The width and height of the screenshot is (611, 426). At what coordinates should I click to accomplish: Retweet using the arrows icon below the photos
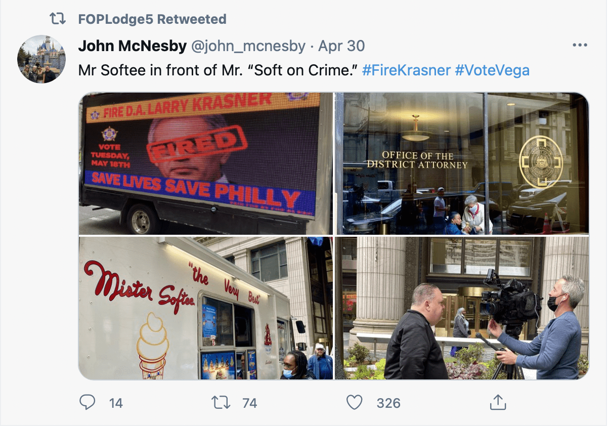pos(221,402)
